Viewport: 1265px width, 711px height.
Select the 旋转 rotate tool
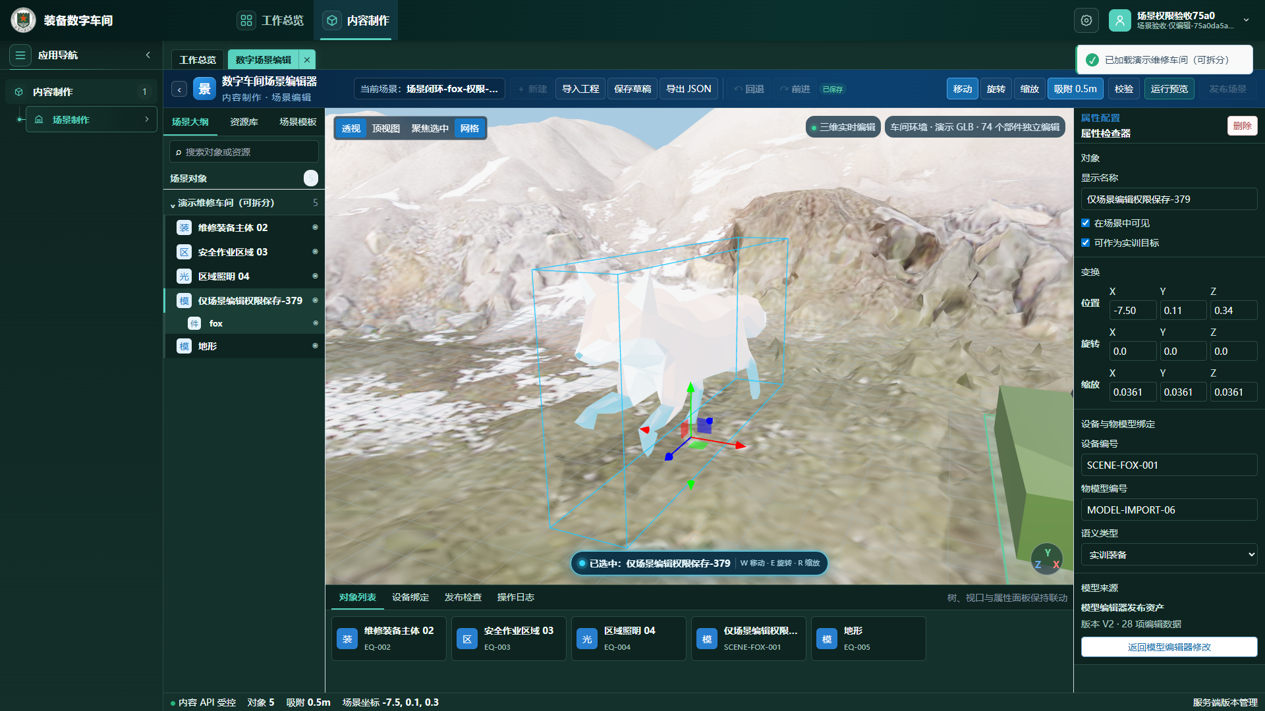[x=996, y=89]
